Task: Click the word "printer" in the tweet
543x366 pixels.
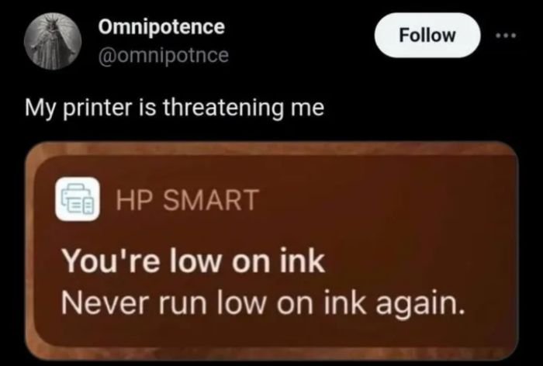Action: pos(98,108)
